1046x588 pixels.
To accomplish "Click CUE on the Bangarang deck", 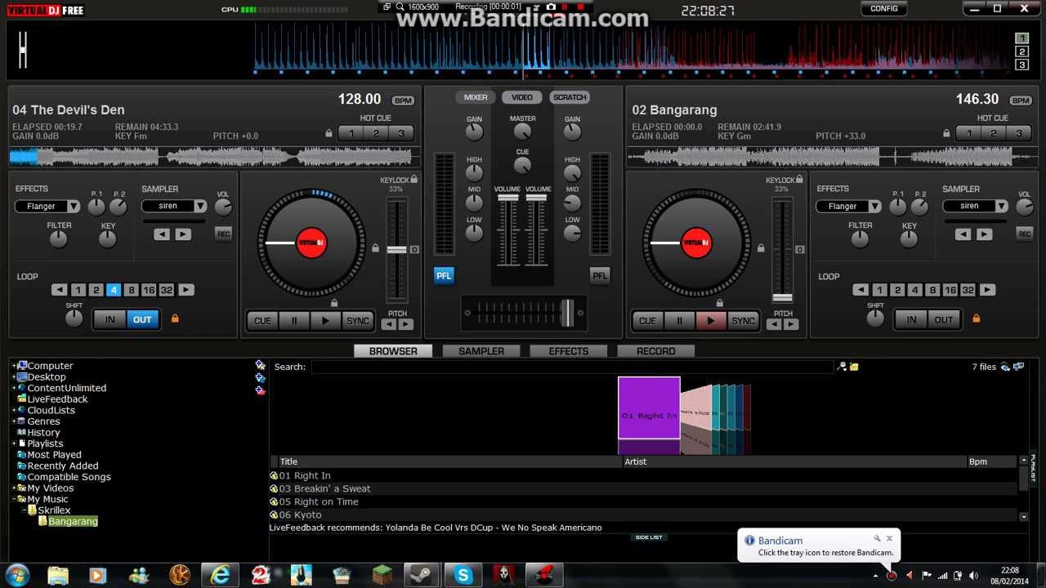I will pyautogui.click(x=647, y=321).
